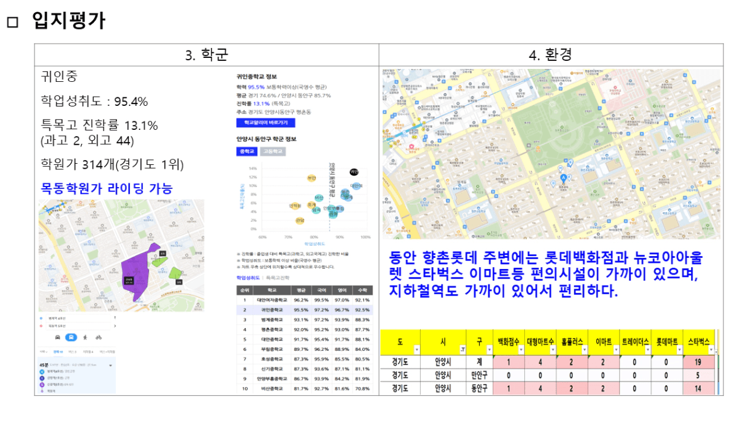Select the 전체 10 route filter tab
This screenshot has height=421, width=749.
pos(58,352)
